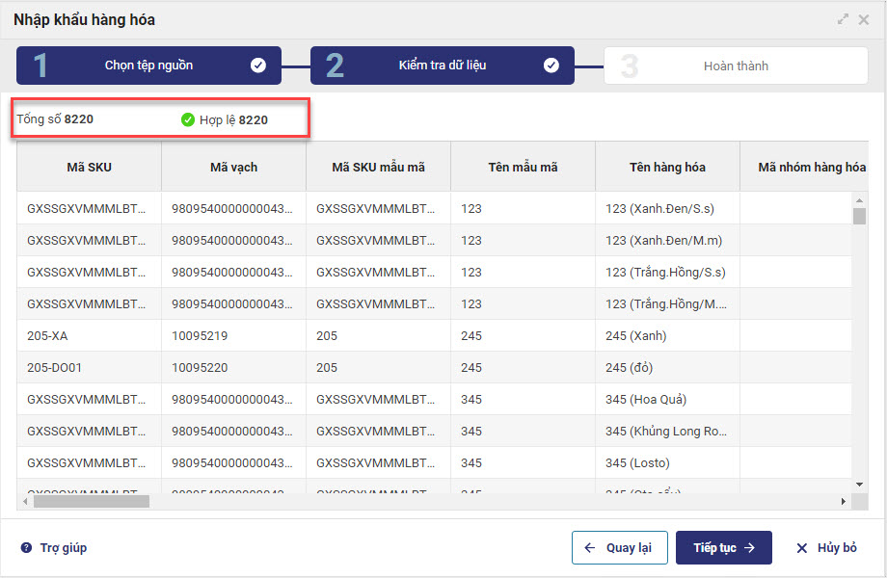Click the Tên hàng hóa column header
The width and height of the screenshot is (887, 578).
click(x=667, y=168)
